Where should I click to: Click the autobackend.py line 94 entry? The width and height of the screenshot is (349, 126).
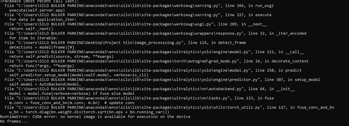tap(150, 89)
